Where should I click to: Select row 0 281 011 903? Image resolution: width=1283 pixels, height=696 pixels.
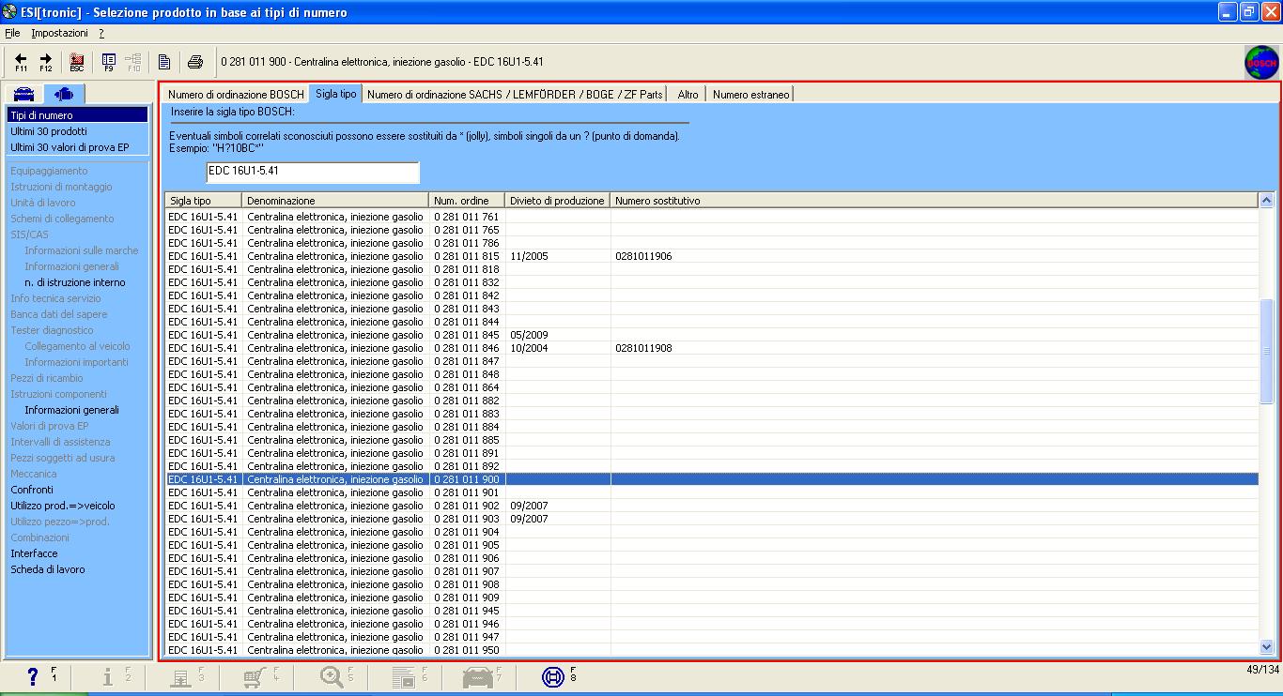pos(712,519)
